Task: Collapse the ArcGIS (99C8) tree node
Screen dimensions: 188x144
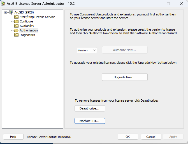Action: point(6,12)
